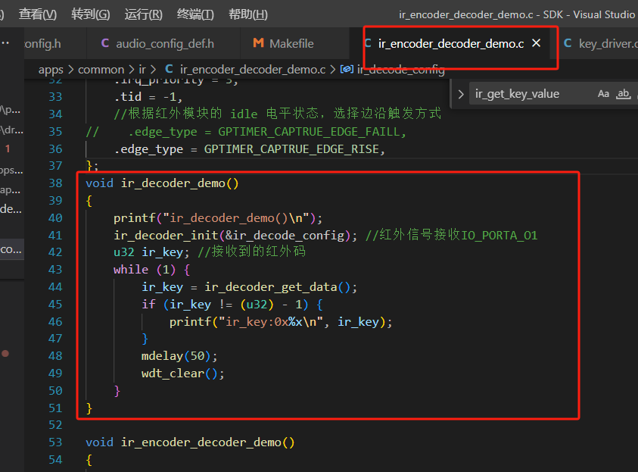Select the ir breadcrumb folder

(142, 70)
